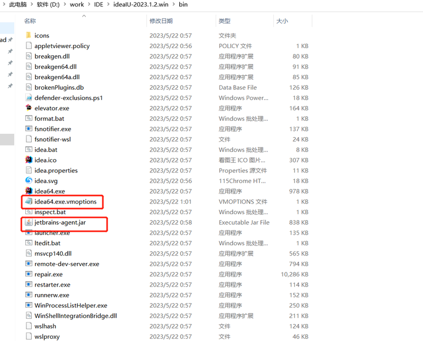Click the restarter.exe application icon
423x341 pixels.
point(29,285)
